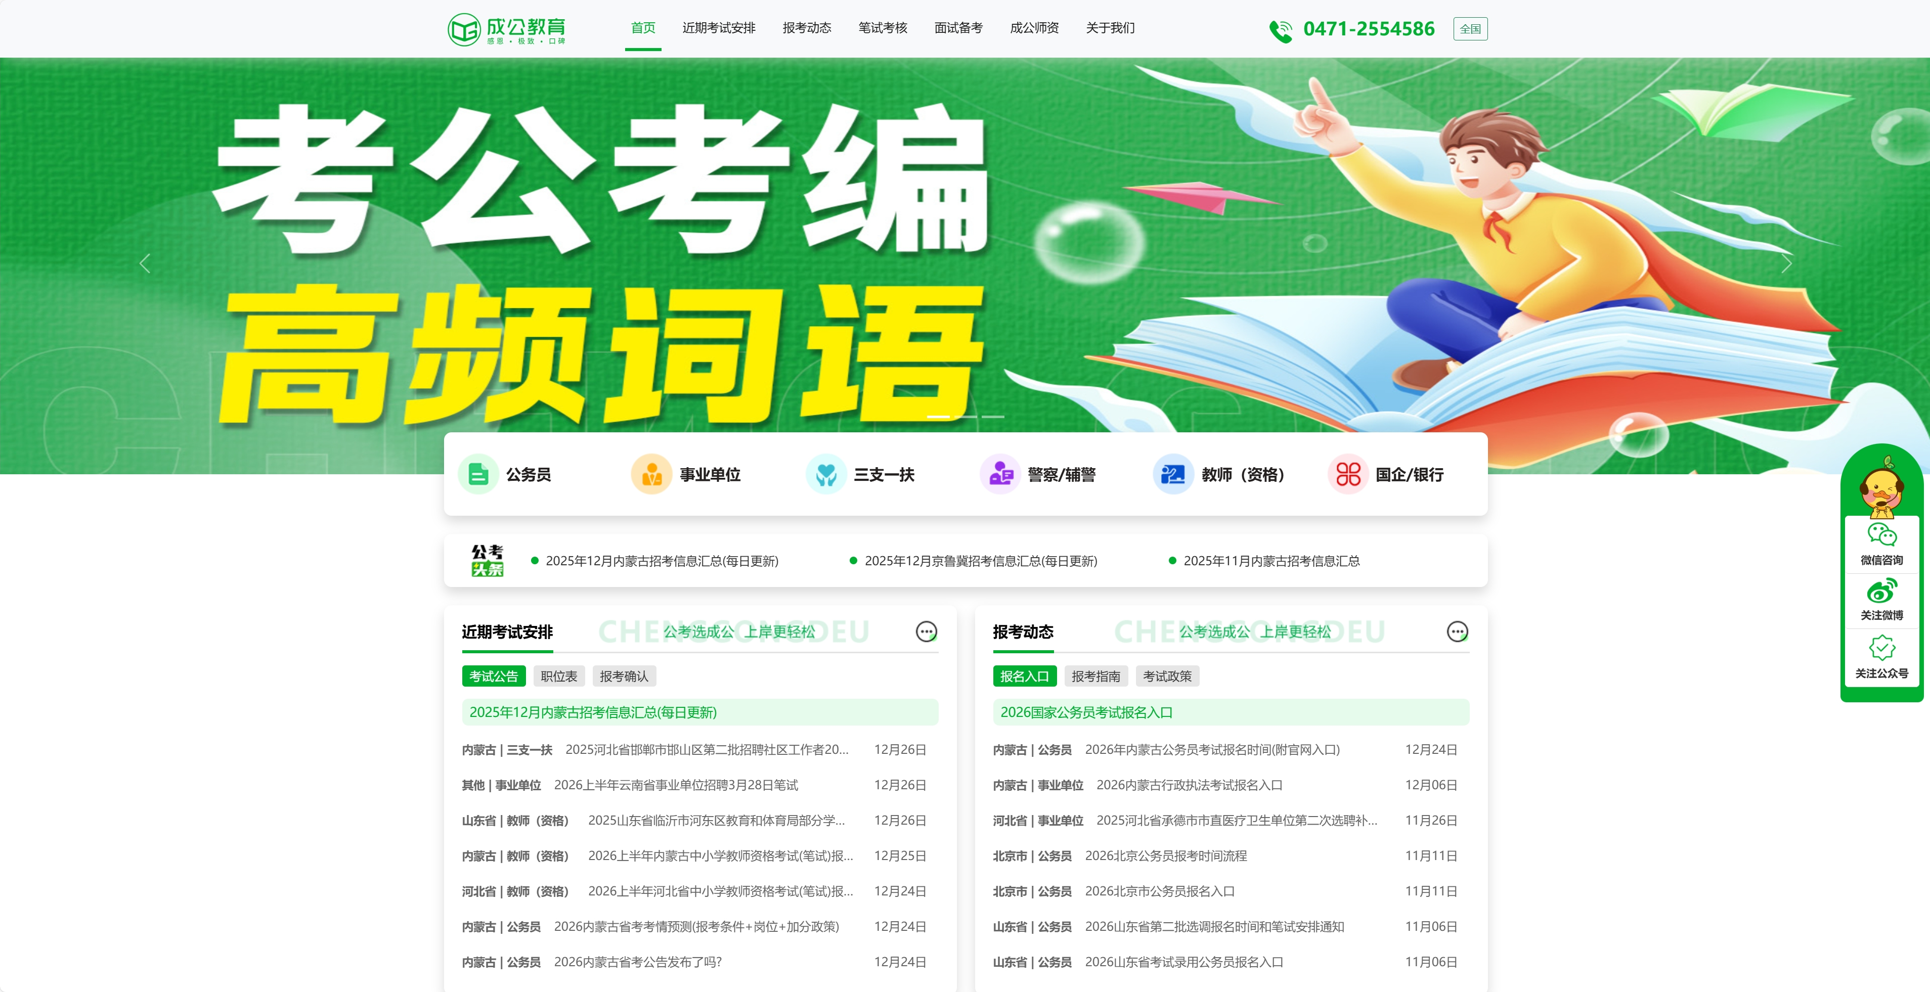
Task: Select the 公务员 category icon
Action: (x=479, y=474)
